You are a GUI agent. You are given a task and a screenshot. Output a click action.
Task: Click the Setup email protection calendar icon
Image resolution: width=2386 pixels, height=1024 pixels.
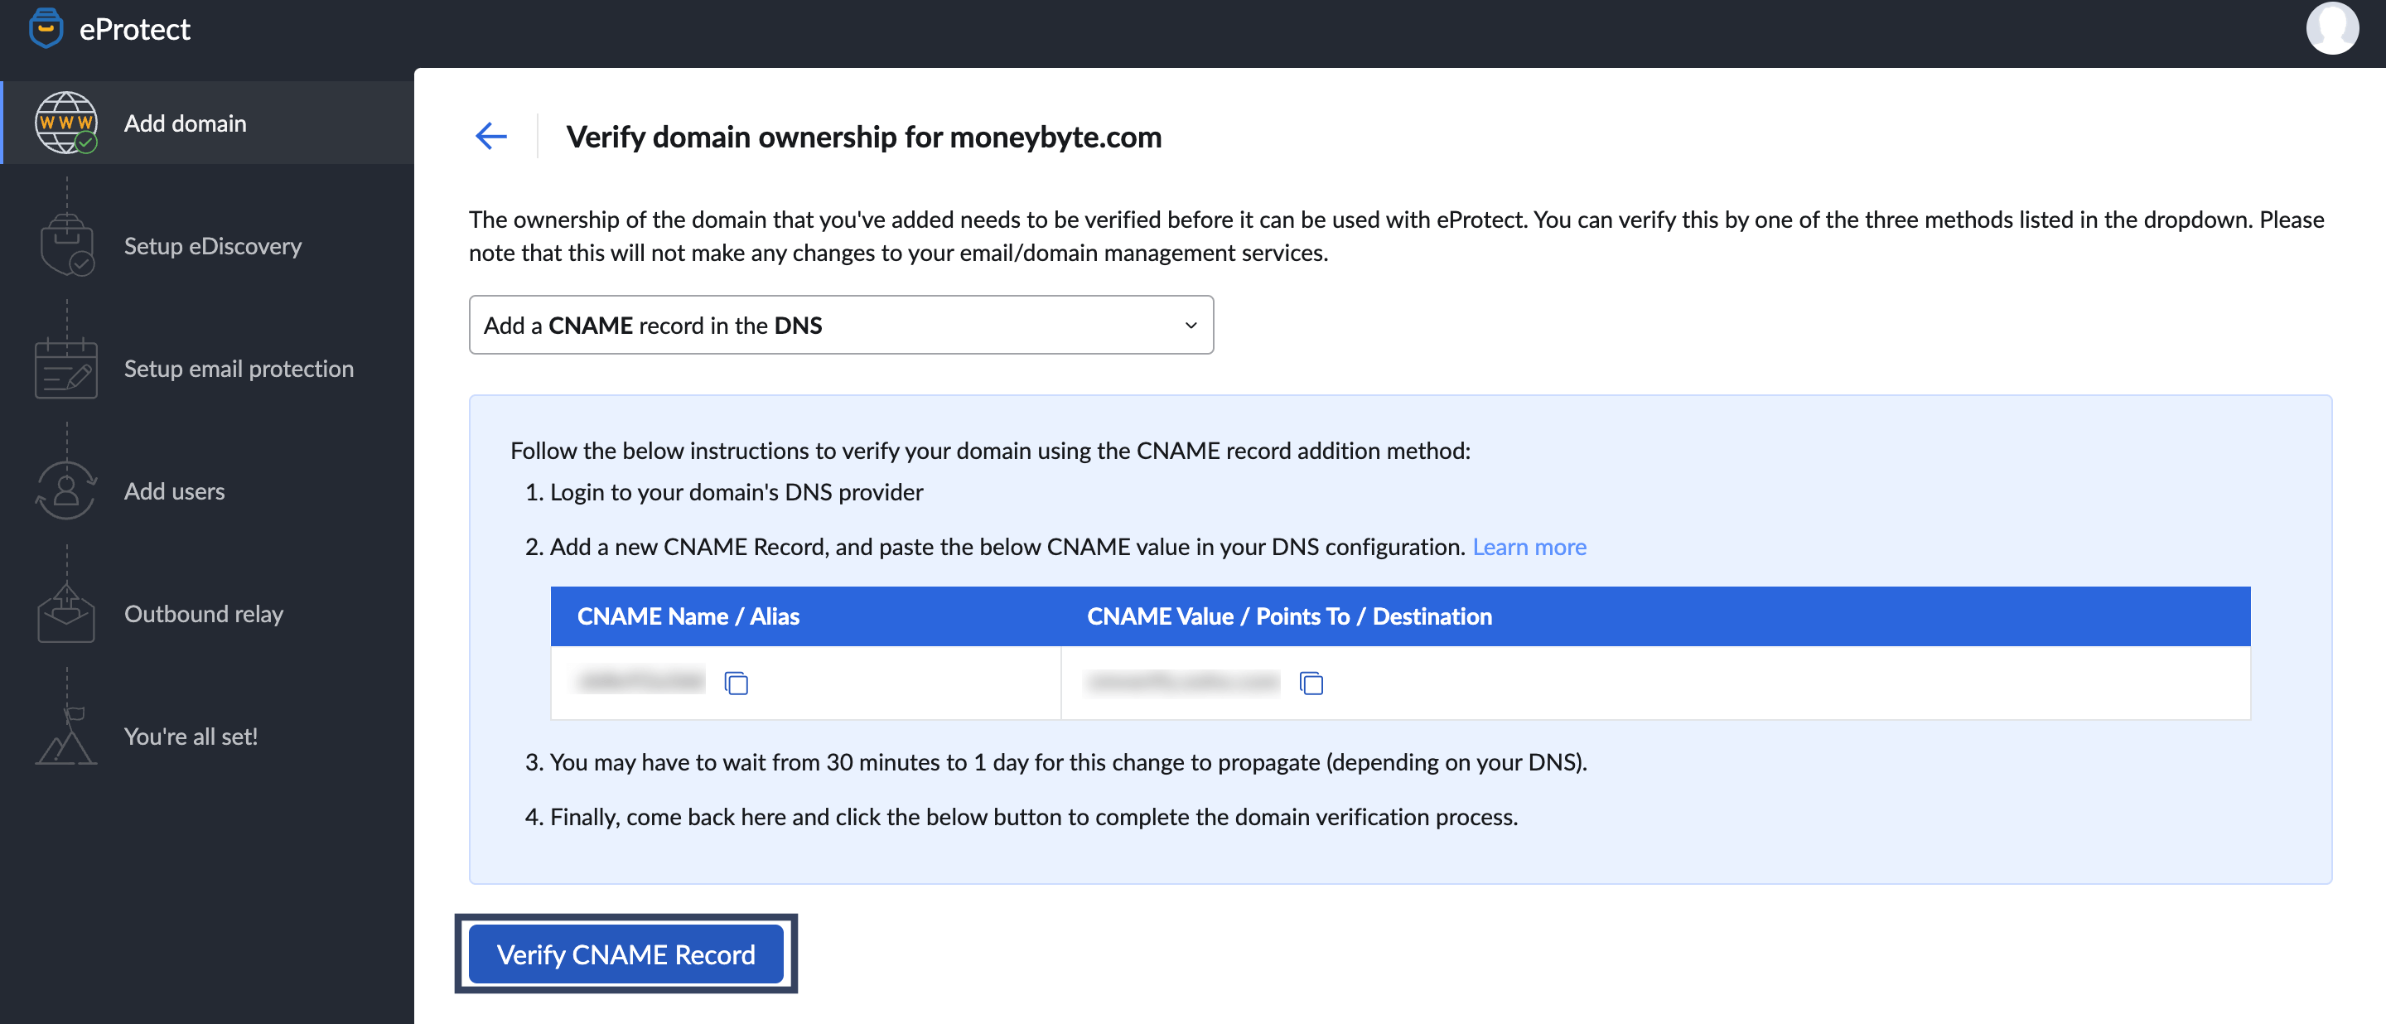[x=65, y=369]
